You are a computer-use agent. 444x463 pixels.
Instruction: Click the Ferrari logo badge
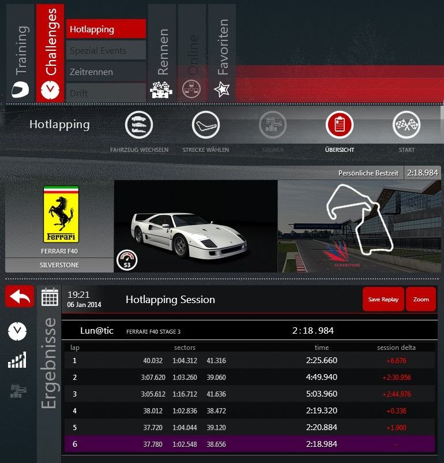pyautogui.click(x=61, y=214)
